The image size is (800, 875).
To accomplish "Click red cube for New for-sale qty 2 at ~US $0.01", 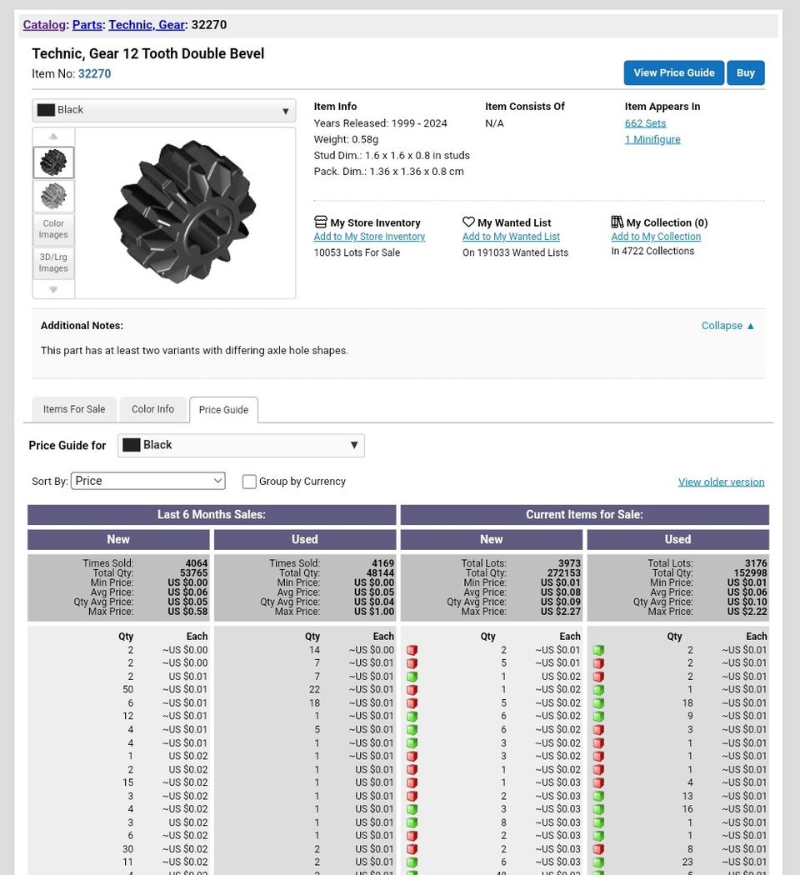I will pos(412,650).
